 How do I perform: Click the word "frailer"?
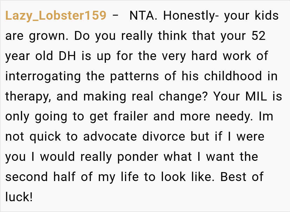coord(130,116)
